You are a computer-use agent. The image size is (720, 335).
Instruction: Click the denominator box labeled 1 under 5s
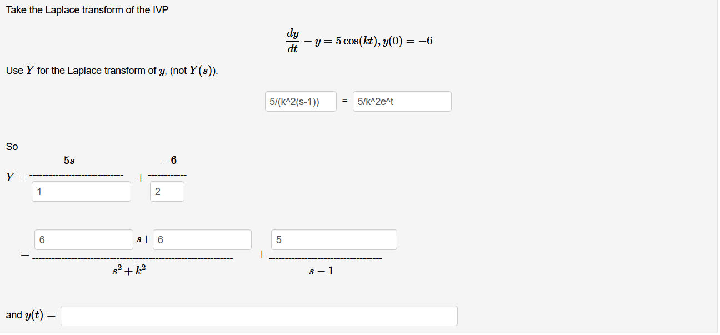pyautogui.click(x=81, y=191)
